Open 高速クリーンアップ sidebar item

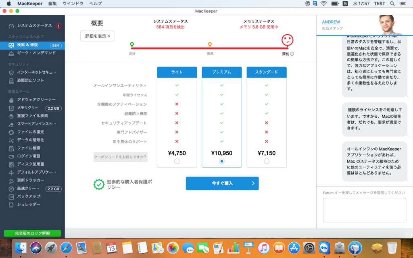32,189
